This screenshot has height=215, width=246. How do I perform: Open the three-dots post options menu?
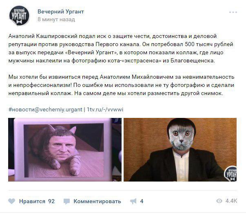point(233,12)
